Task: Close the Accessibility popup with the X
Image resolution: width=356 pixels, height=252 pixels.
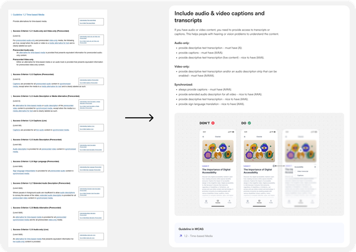Action: pyautogui.click(x=315, y=167)
